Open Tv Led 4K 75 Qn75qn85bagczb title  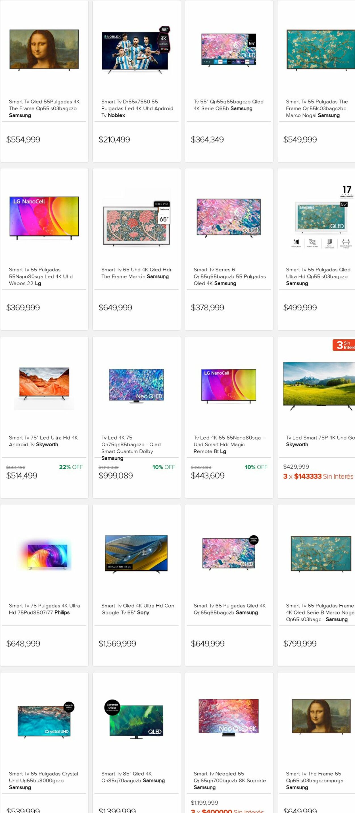(131, 448)
